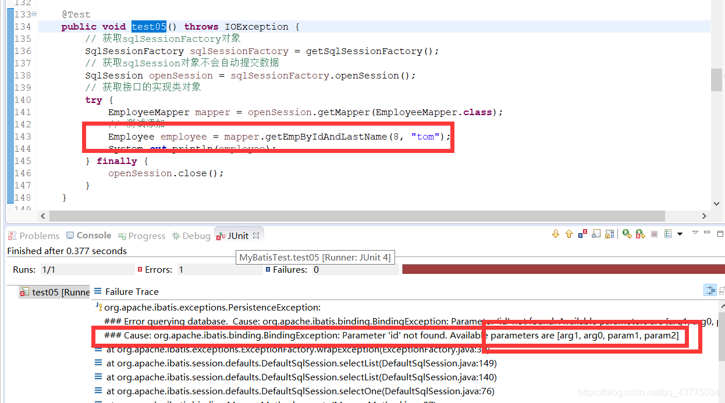Rerun the JUnit test

coord(627,234)
